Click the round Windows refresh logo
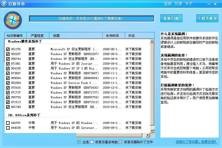Image resolution: width=222 pixels, height=148 pixels. click(13, 20)
